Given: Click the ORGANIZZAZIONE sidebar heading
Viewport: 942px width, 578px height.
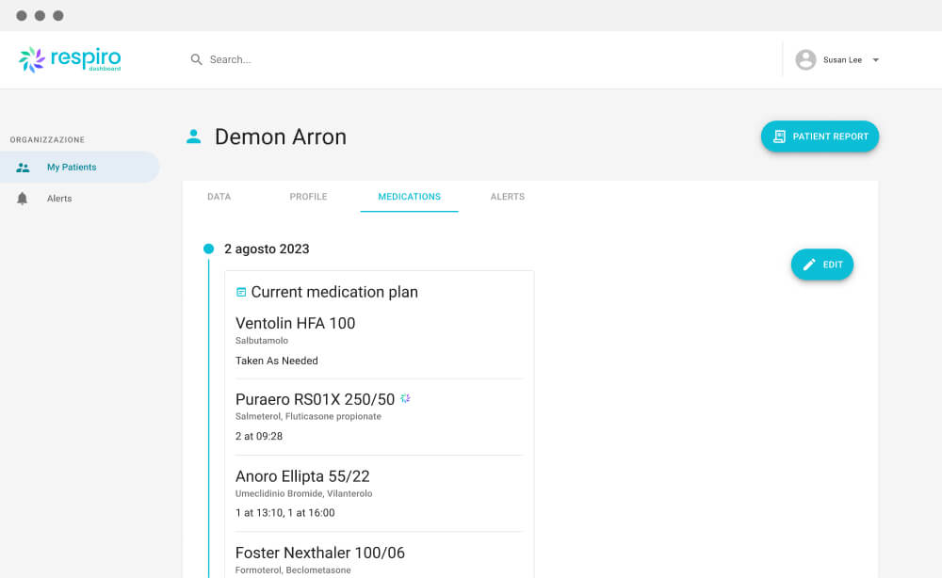Looking at the screenshot, I should (47, 140).
